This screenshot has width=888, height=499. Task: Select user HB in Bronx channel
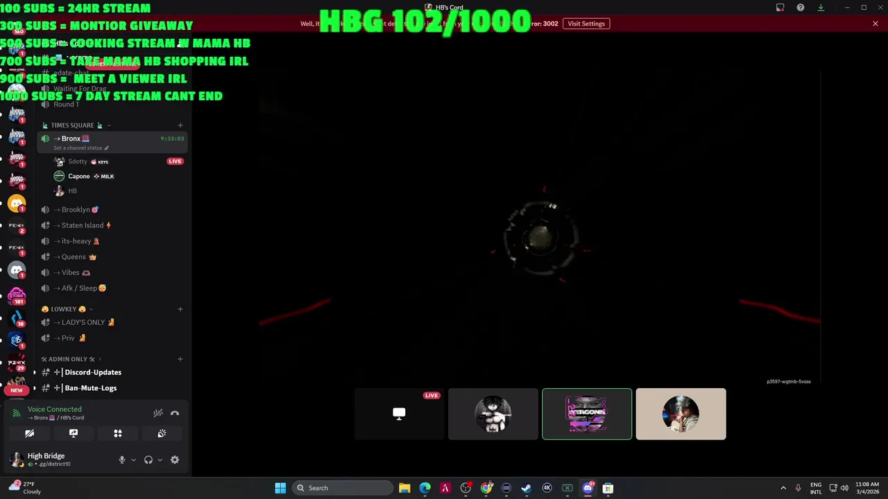tap(118, 191)
